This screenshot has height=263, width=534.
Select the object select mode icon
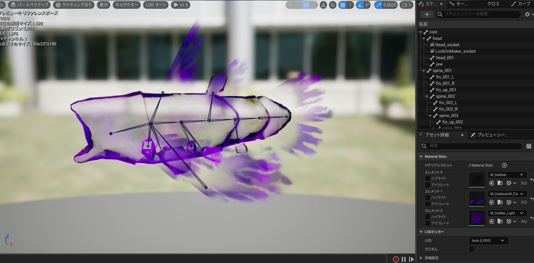click(290, 5)
